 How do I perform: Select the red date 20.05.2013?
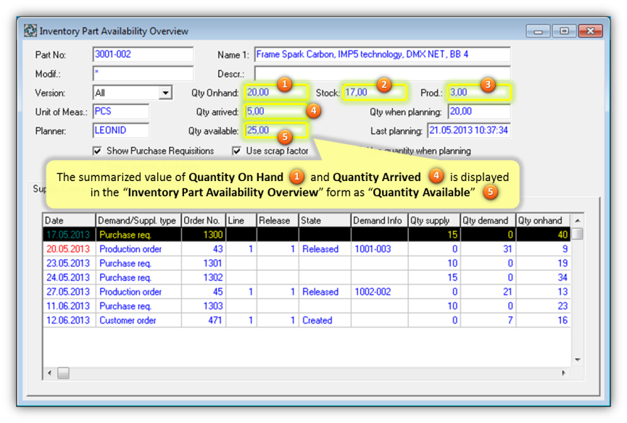point(68,249)
